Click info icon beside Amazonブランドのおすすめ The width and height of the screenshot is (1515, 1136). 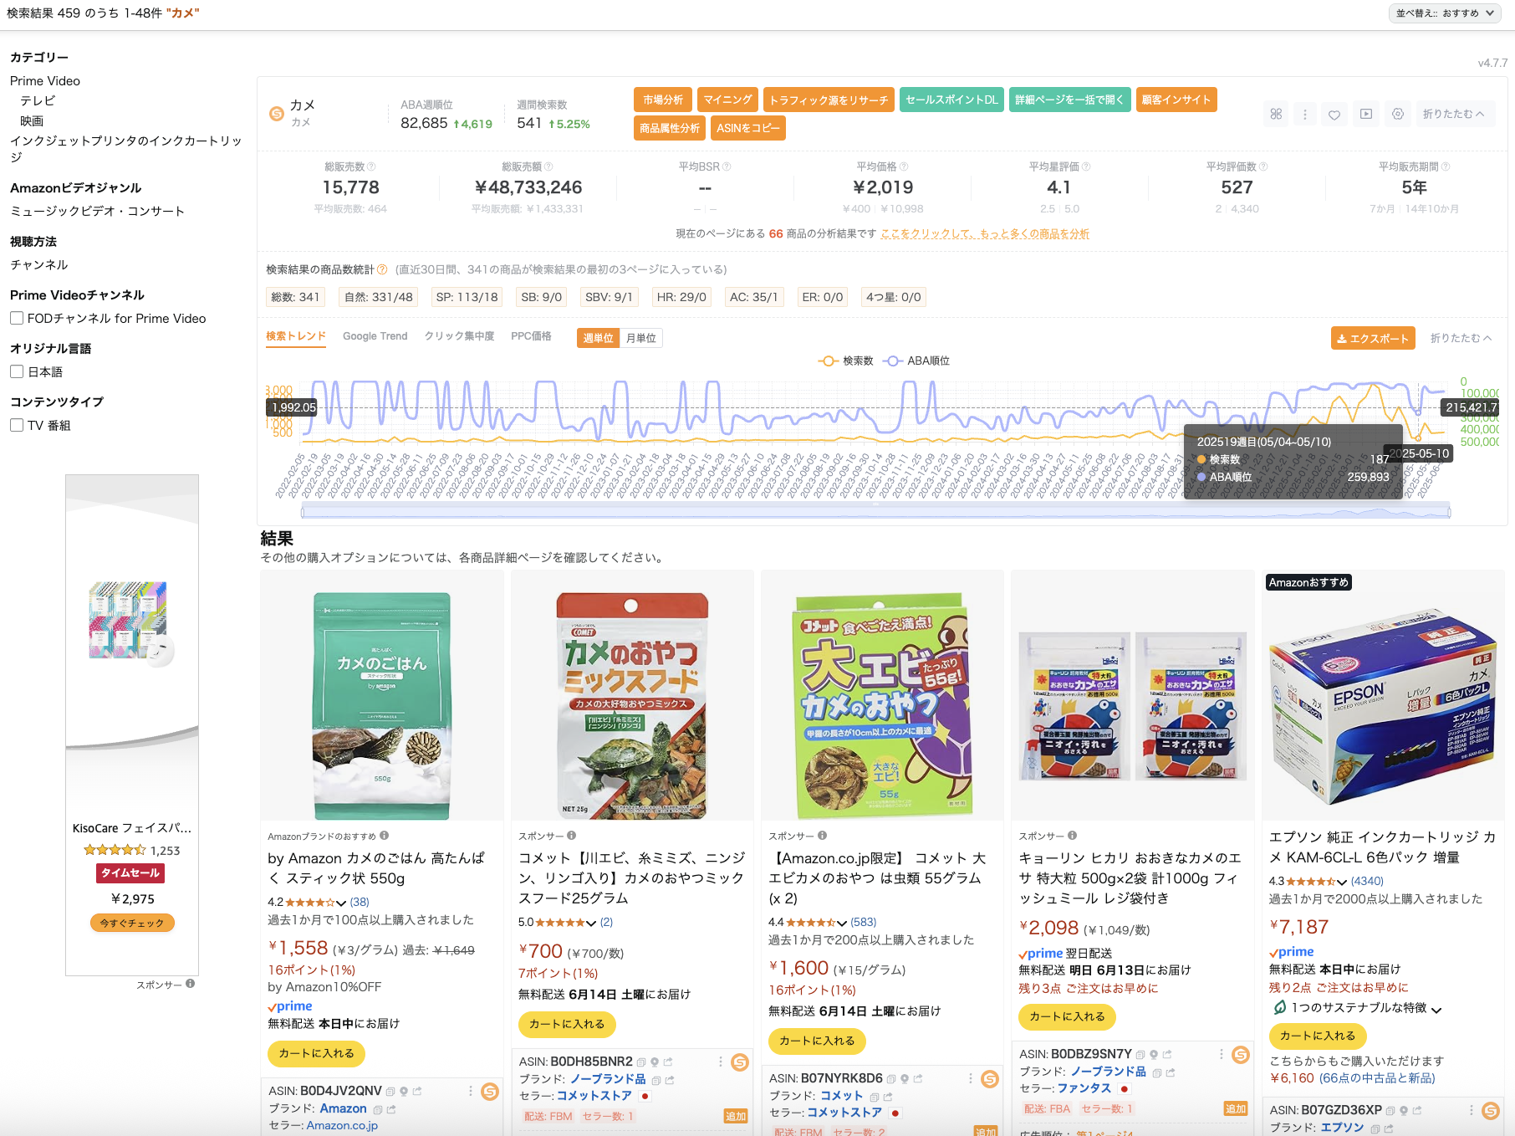point(385,835)
